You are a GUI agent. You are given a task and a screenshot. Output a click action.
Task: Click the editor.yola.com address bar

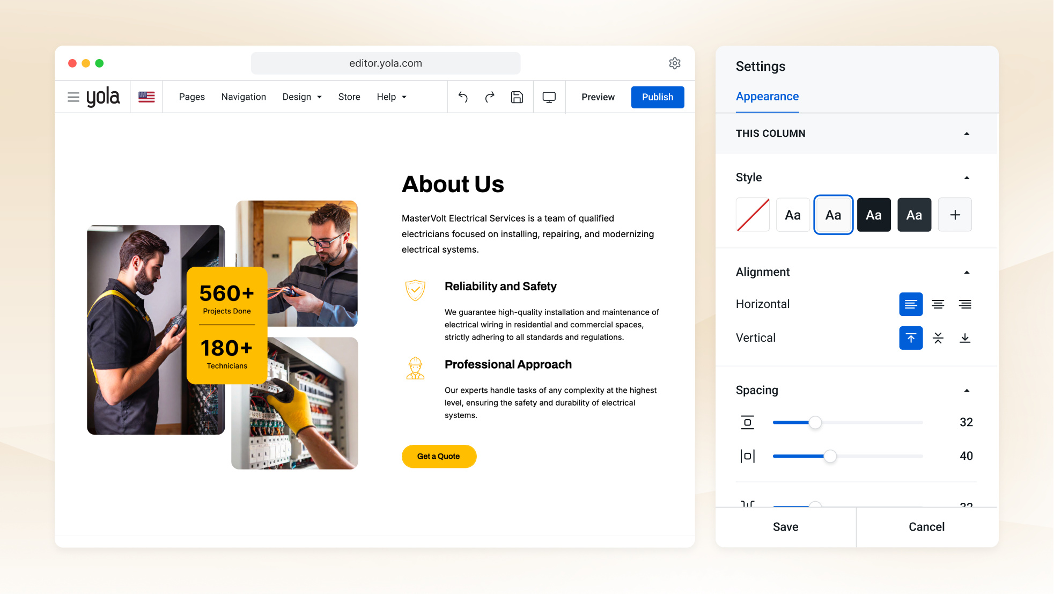[x=386, y=63]
